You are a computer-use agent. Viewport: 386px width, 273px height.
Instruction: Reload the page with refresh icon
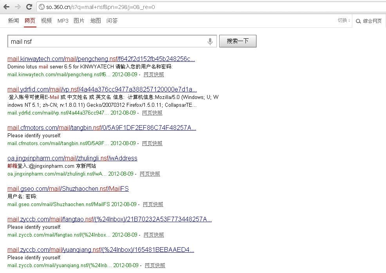coord(29,7)
